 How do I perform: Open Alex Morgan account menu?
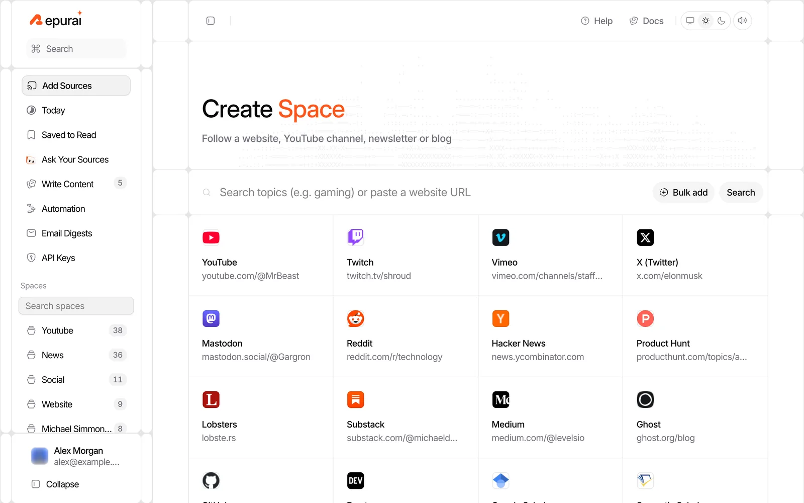coord(76,456)
